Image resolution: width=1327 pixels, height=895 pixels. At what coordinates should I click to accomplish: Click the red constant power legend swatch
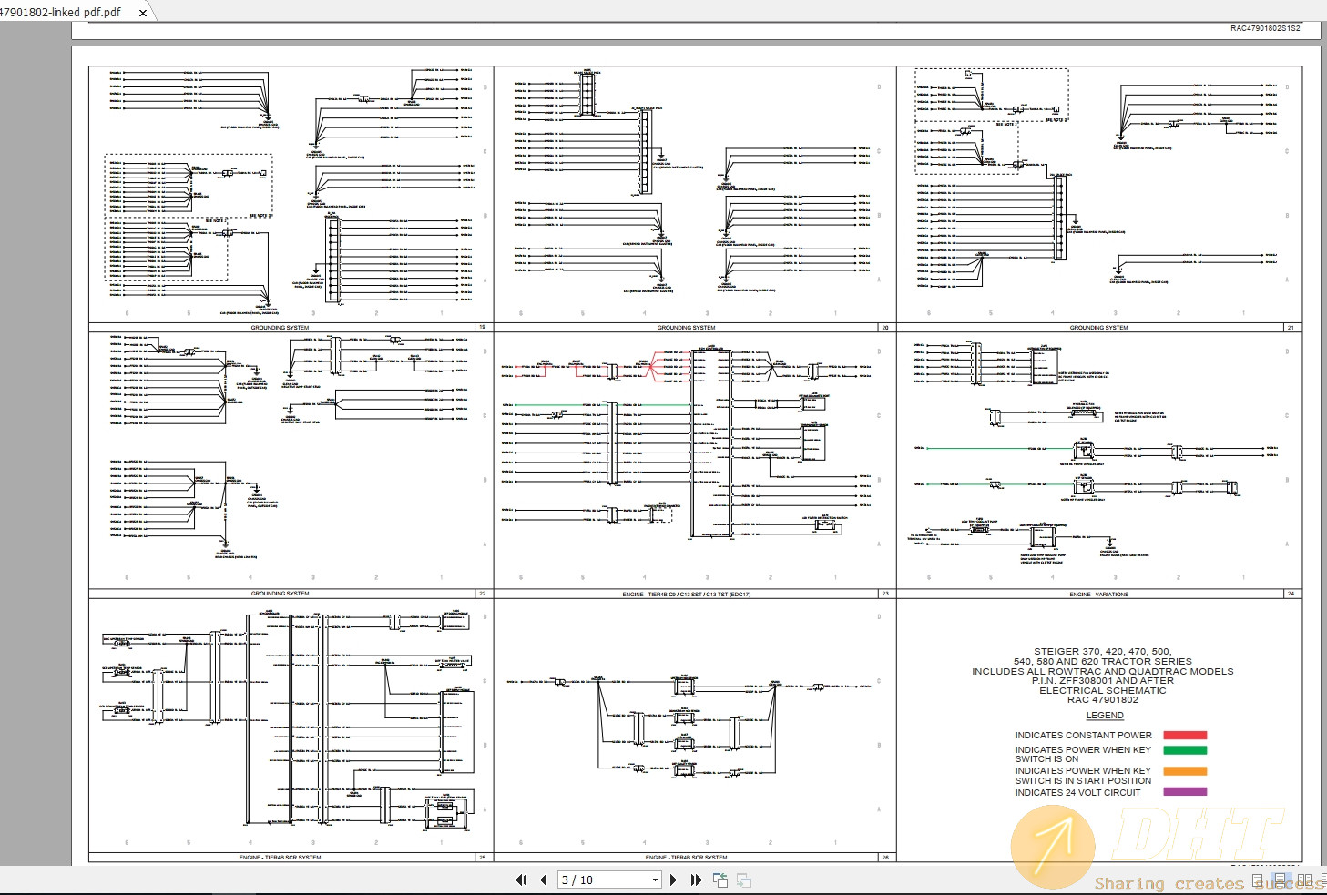point(1185,735)
